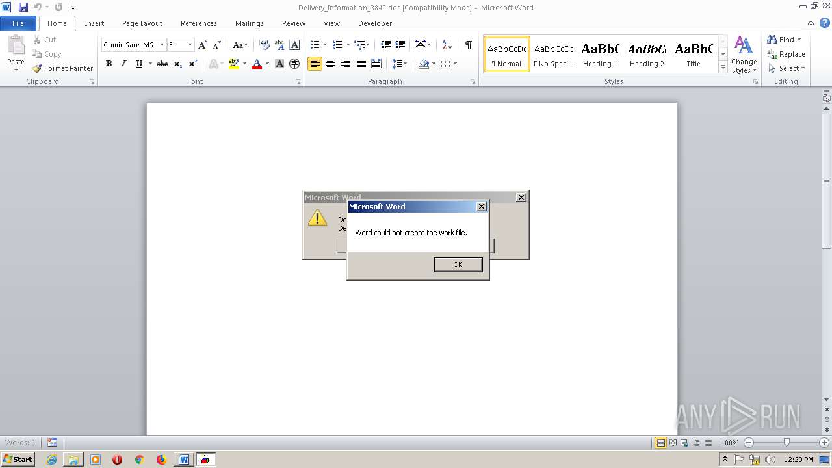Select Center alignment
The width and height of the screenshot is (832, 468).
330,64
